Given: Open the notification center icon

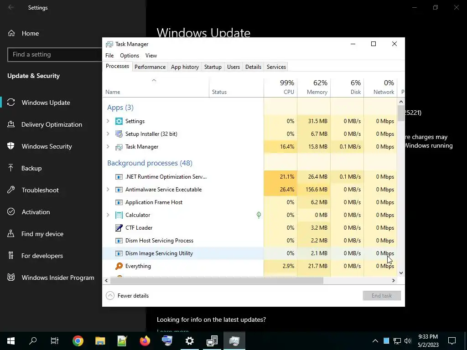Looking at the screenshot, I should [x=452, y=341].
